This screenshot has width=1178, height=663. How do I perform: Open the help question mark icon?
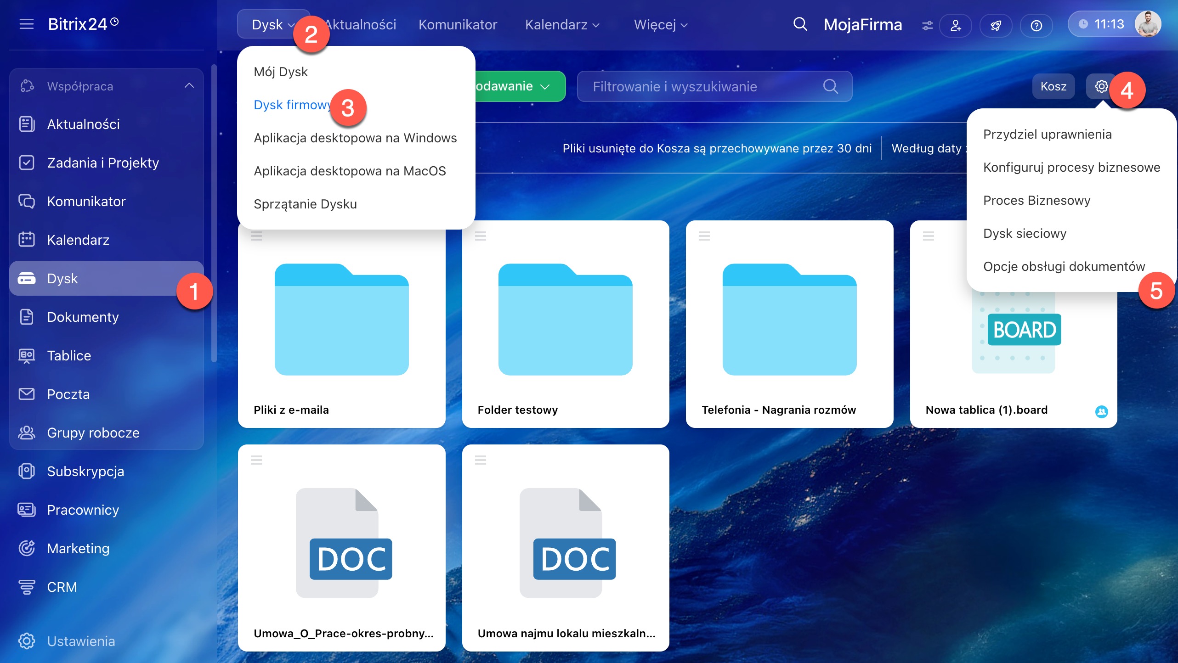coord(1036,25)
